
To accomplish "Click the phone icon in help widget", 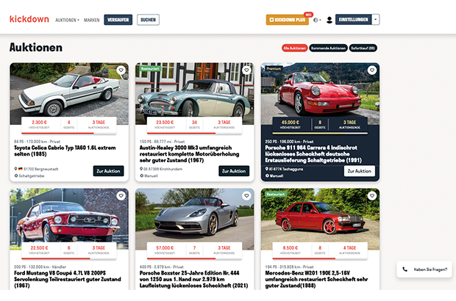I will click(405, 269).
